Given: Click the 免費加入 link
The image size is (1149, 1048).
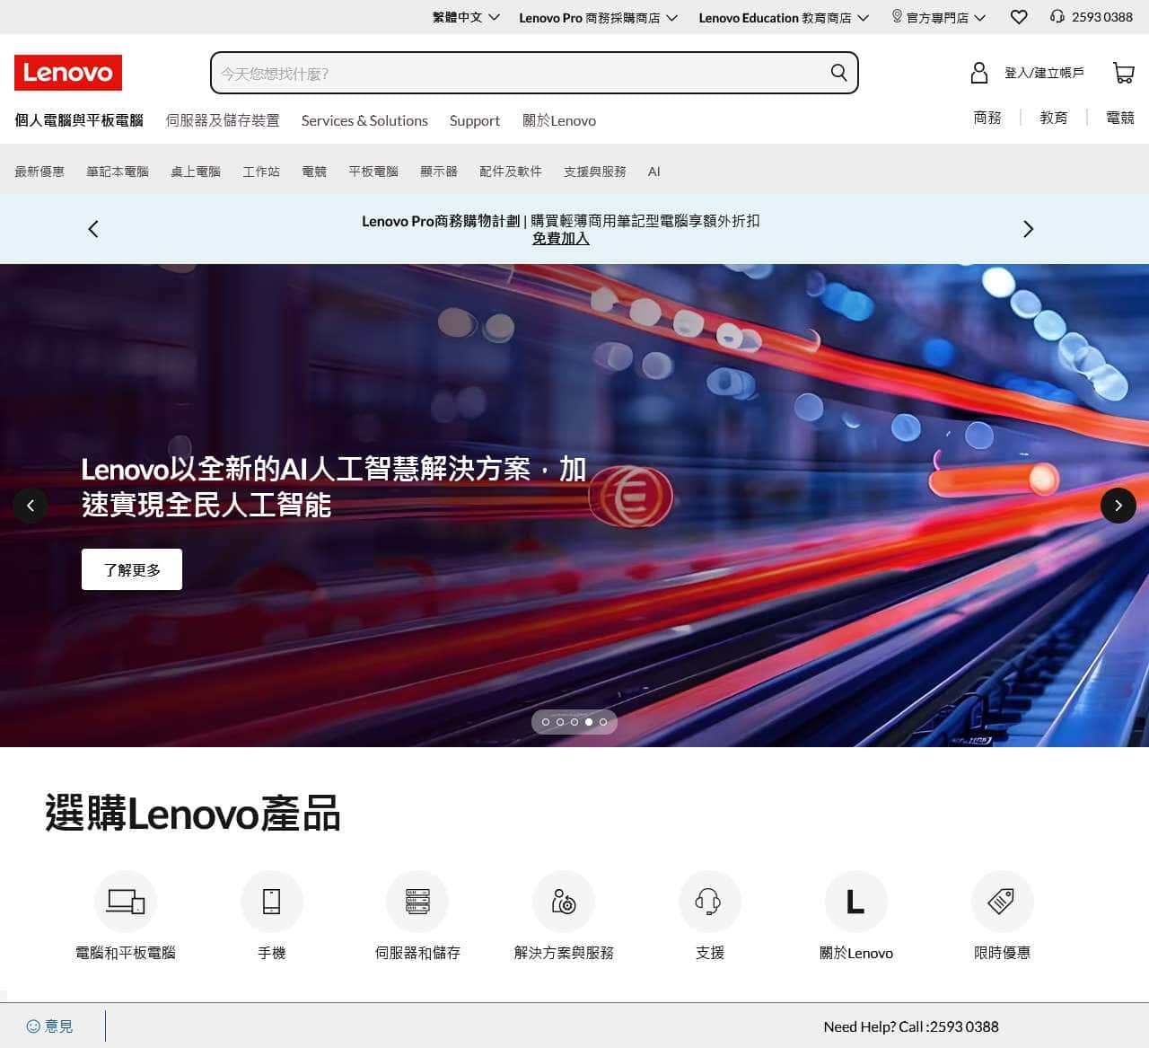Looking at the screenshot, I should tap(561, 238).
